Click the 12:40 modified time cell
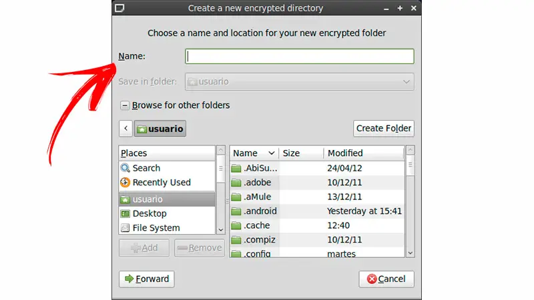 [338, 225]
